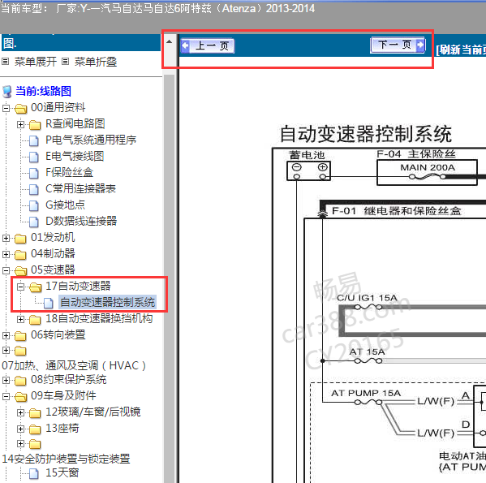
Task: Collapse the 00通用资料 folder node
Action: [6, 108]
